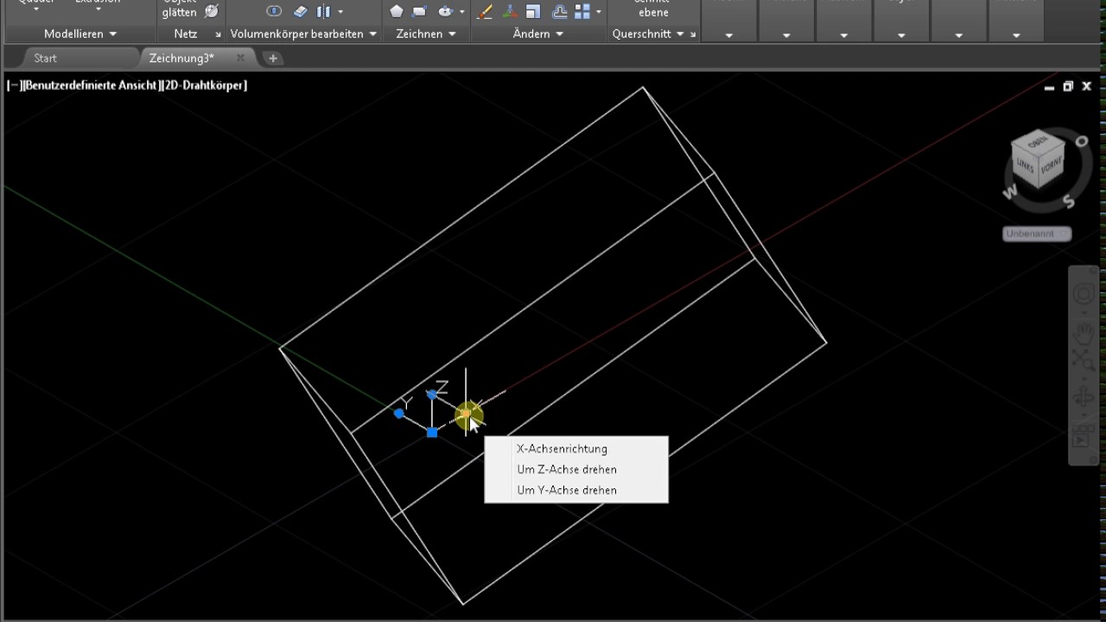
Task: Click the offset icon in Ändern panel
Action: pyautogui.click(x=559, y=11)
